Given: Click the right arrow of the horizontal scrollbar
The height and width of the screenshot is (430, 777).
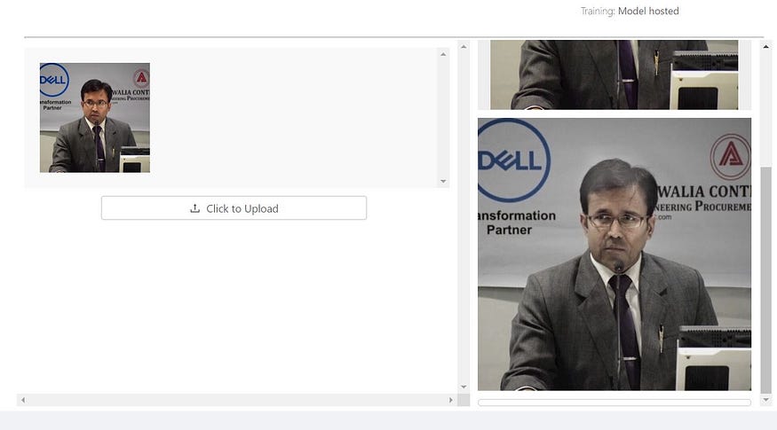Looking at the screenshot, I should tap(450, 400).
